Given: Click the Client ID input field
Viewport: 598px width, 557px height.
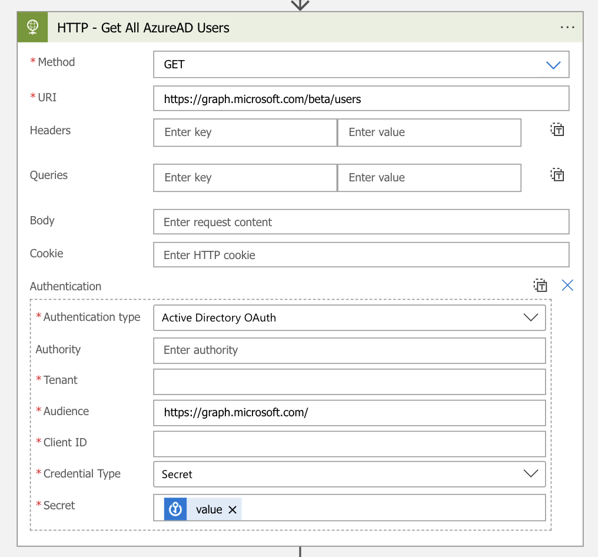Looking at the screenshot, I should [349, 444].
